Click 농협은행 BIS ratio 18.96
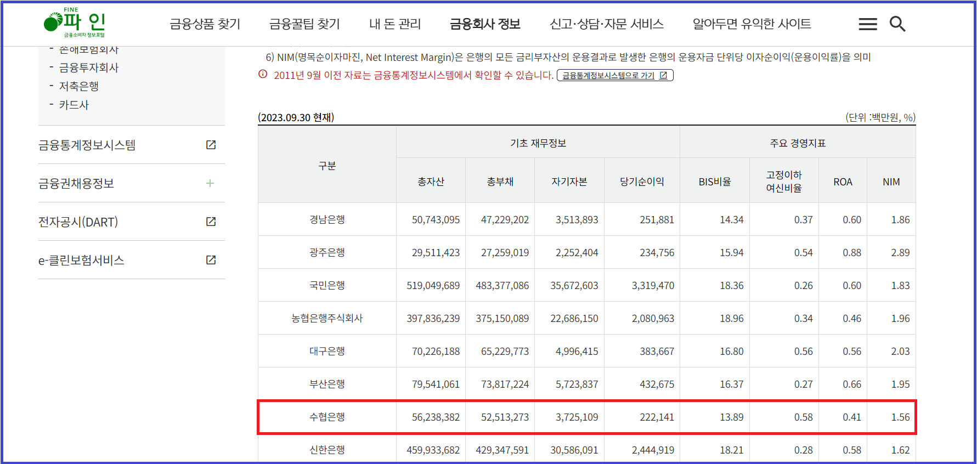 pos(731,318)
